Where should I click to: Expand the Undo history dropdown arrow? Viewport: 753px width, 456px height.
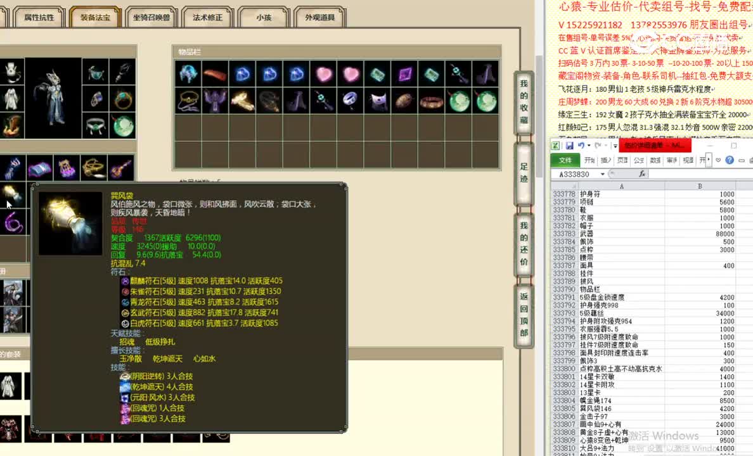pos(588,146)
